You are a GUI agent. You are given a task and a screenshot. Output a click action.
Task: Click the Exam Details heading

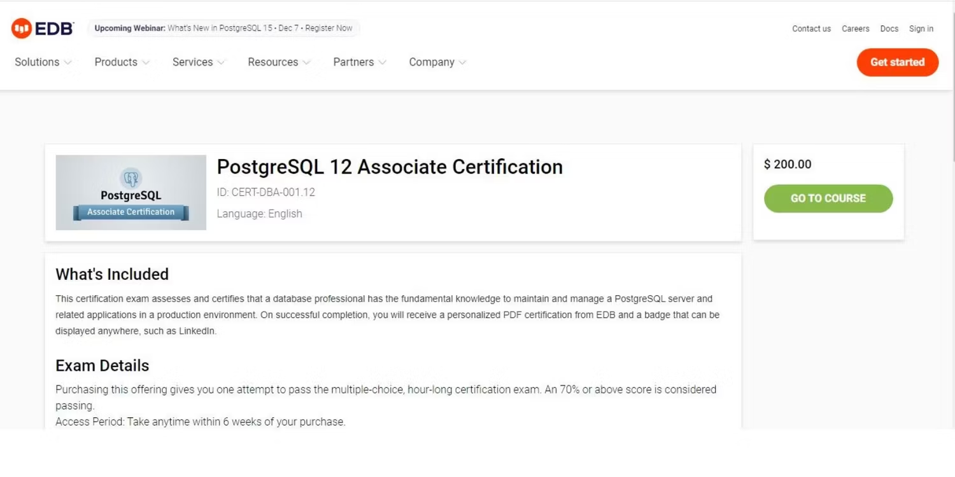pos(103,366)
